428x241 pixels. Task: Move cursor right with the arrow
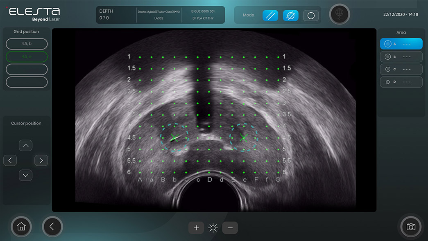tap(41, 160)
